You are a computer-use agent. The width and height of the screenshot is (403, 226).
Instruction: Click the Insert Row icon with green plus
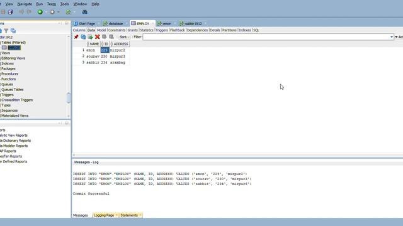click(x=90, y=37)
